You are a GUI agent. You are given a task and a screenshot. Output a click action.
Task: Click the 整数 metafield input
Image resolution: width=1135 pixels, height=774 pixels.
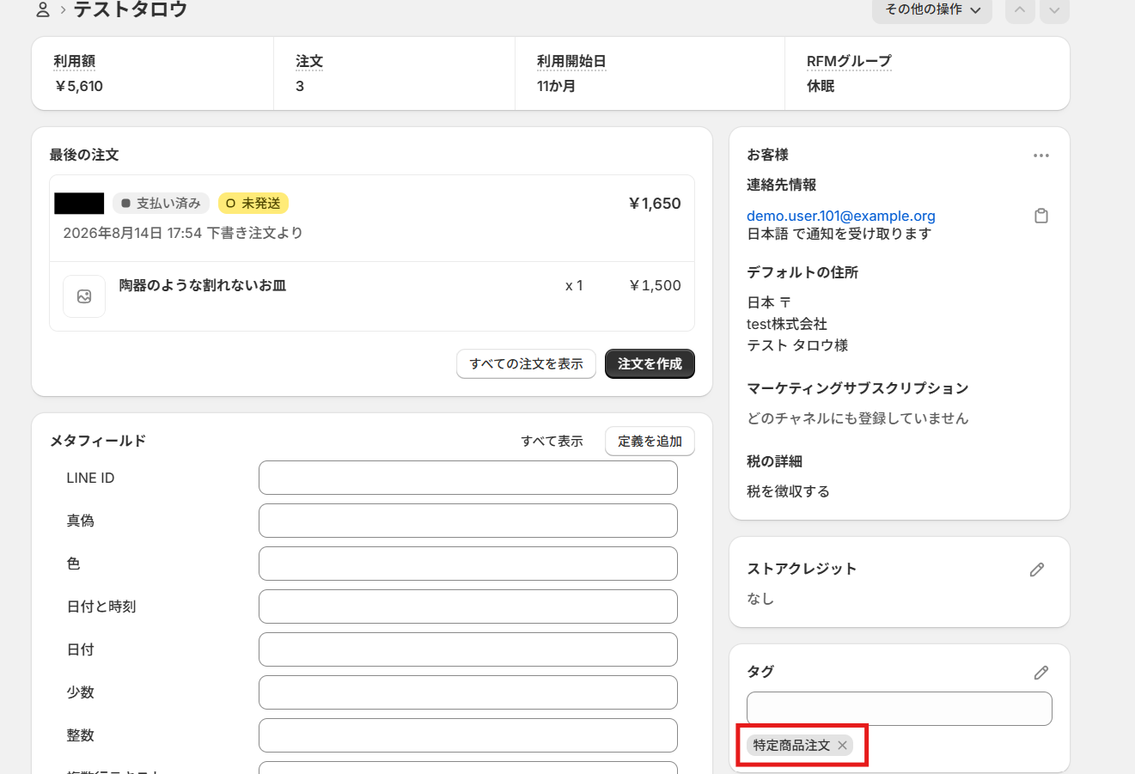[x=468, y=735]
